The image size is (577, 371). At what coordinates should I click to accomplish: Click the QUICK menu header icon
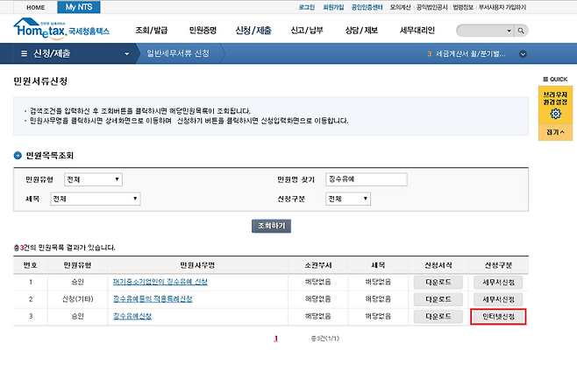(545, 80)
